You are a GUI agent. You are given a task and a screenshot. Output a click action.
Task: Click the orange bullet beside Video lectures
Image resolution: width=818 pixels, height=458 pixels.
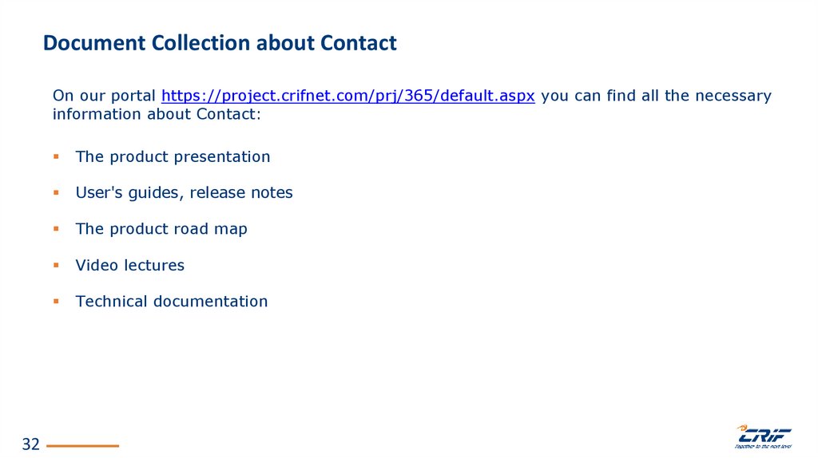[x=57, y=266]
